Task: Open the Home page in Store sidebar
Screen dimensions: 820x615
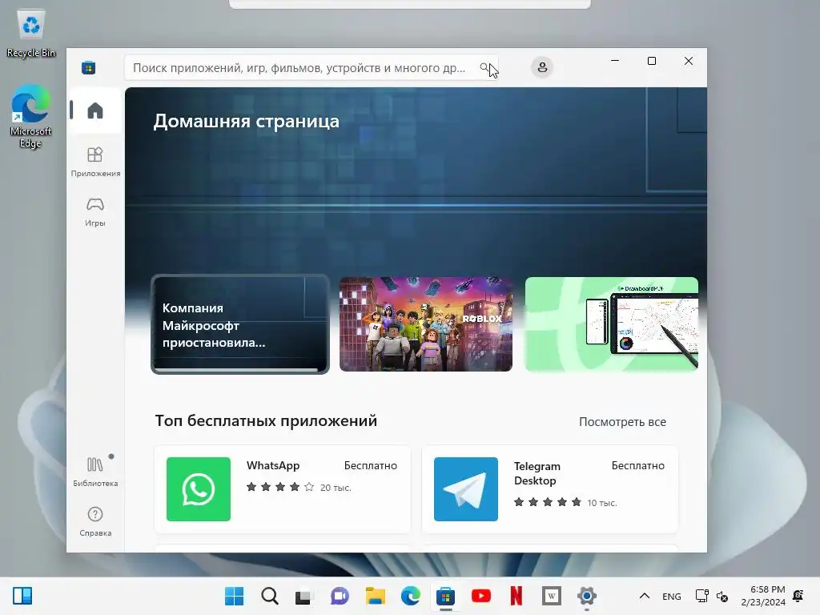Action: [x=95, y=111]
